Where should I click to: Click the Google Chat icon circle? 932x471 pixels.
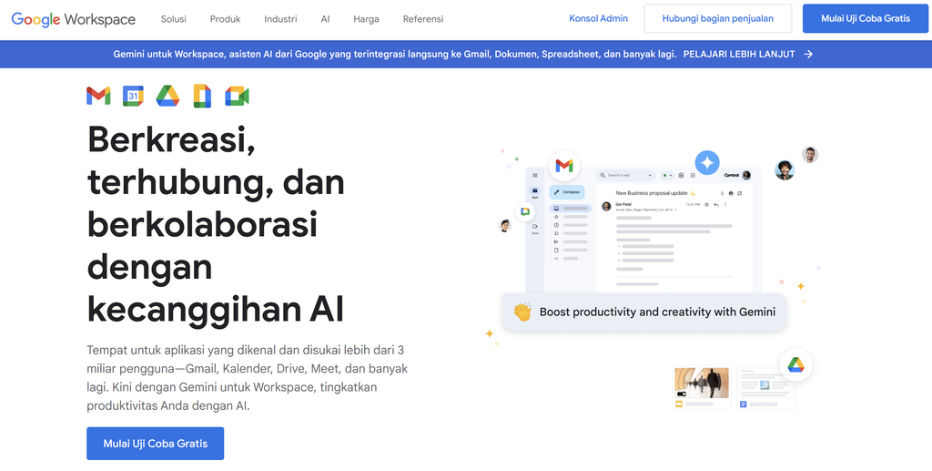coord(525,211)
